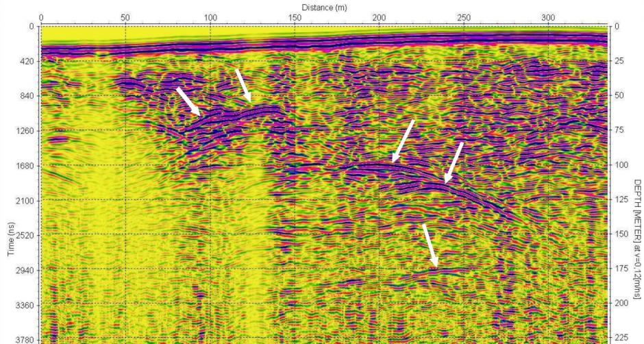Pick the 125 tick on the Depth axis
The image size is (644, 344).
click(x=621, y=199)
